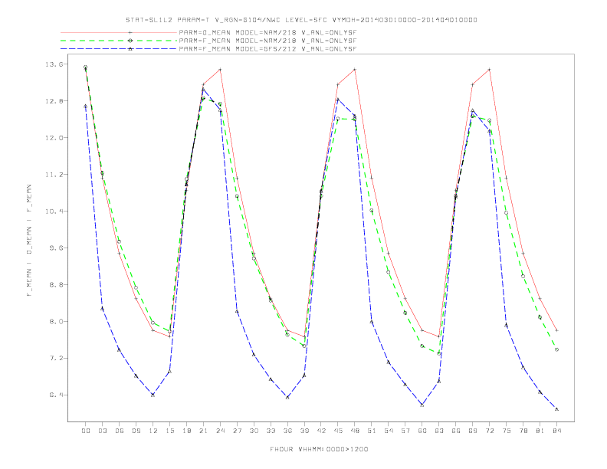The height and width of the screenshot is (469, 607).
Task: Click y-axis tick label 12.0
Action: coord(54,138)
